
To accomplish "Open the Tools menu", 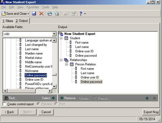I will tap(45, 7).
